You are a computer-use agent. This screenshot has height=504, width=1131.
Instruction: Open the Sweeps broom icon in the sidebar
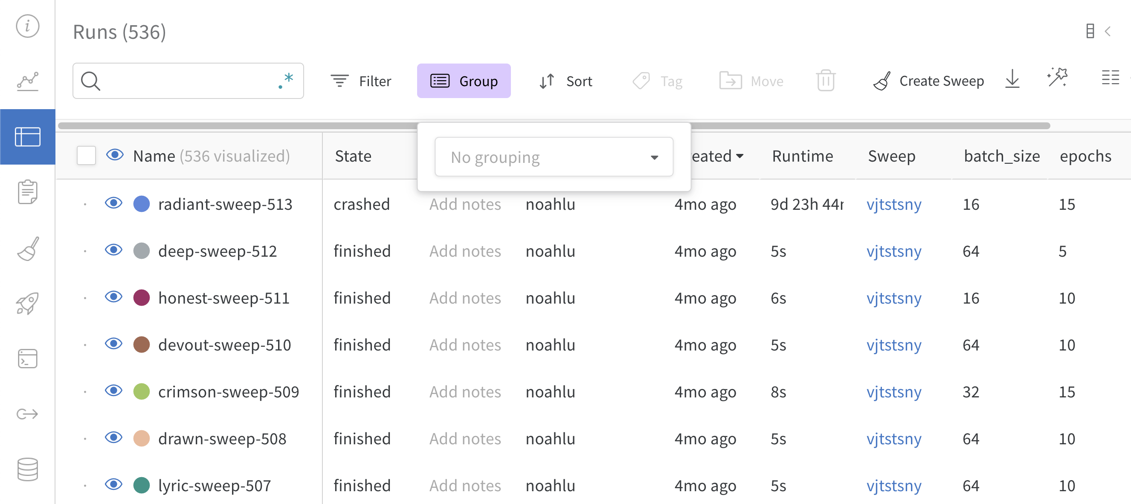[27, 249]
